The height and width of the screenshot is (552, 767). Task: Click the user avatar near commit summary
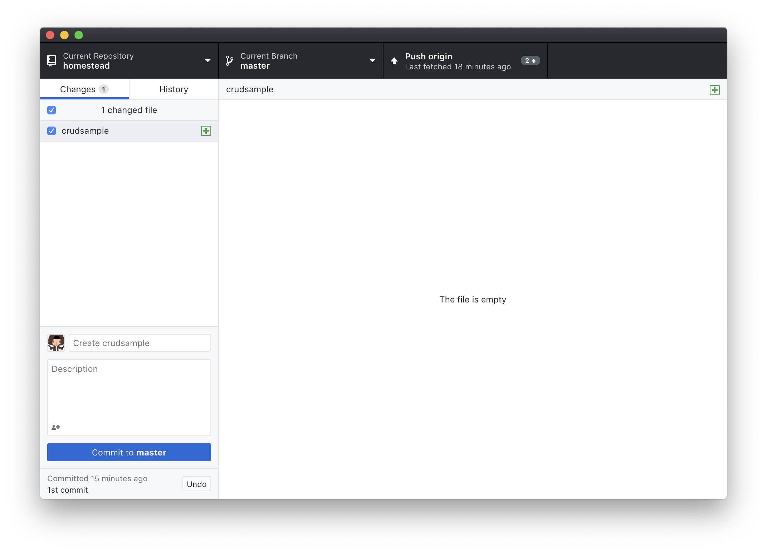pyautogui.click(x=56, y=343)
